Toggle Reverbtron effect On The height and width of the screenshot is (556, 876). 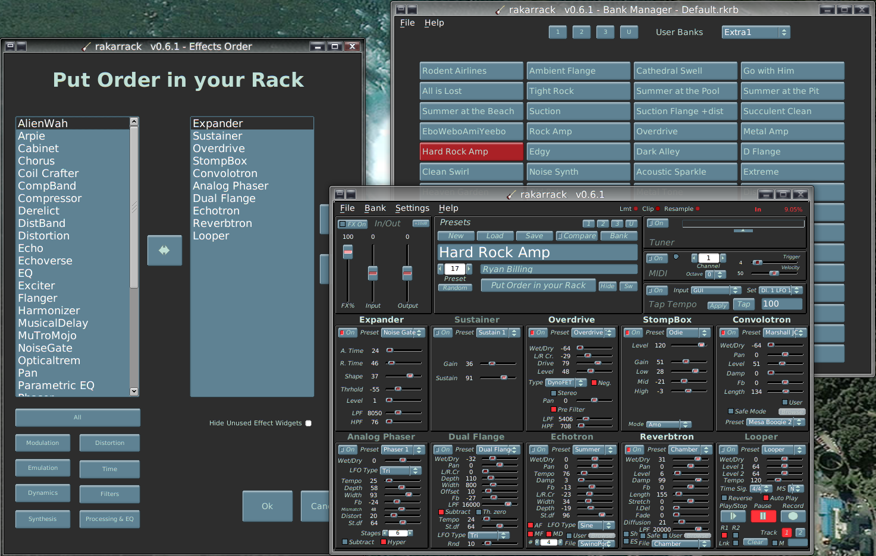(635, 450)
